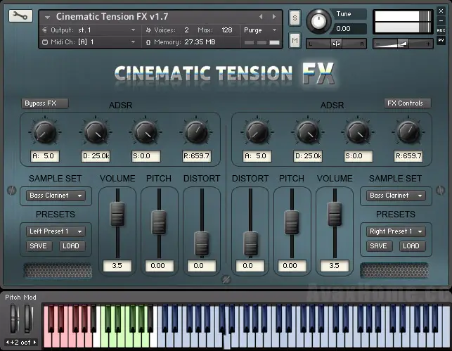
Task: Toggle the Bypass FX button
Action: (45, 103)
